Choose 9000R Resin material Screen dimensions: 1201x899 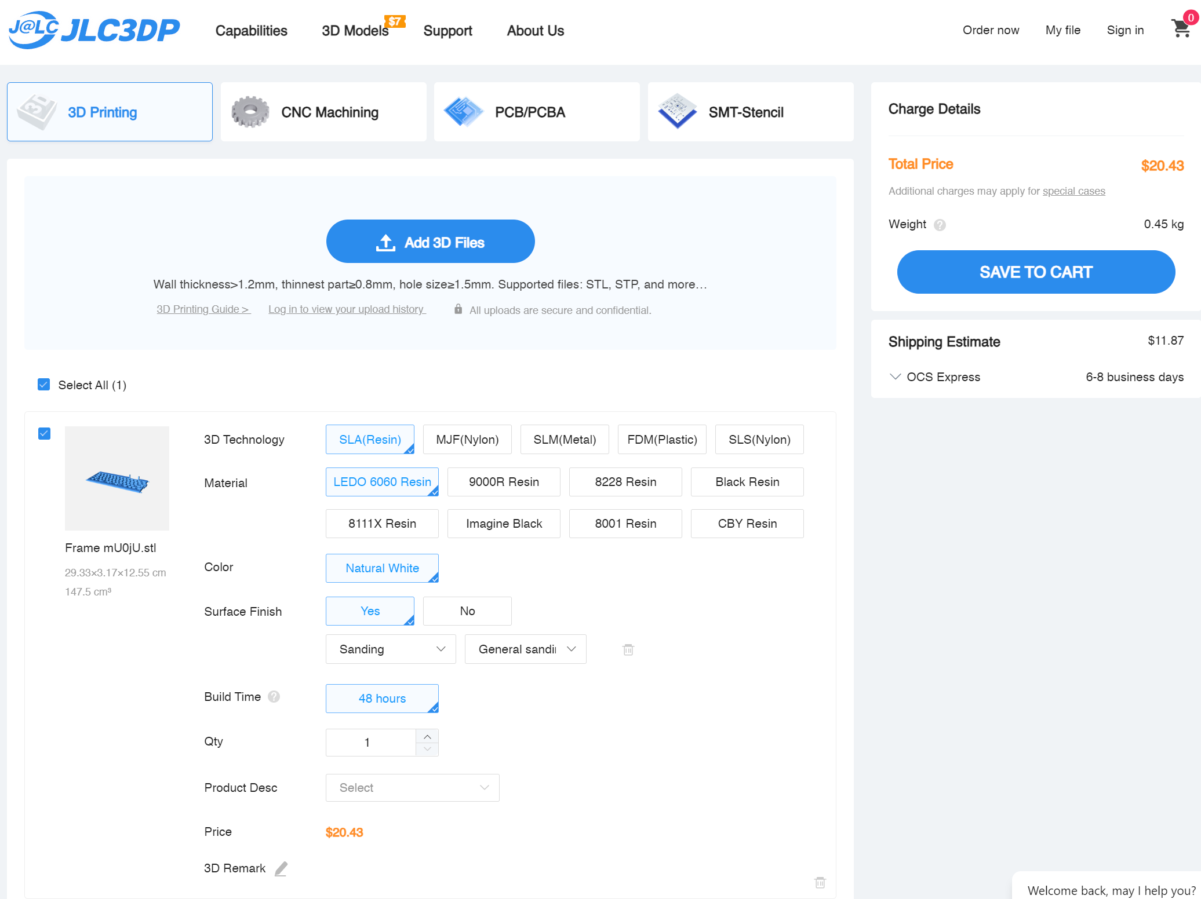[x=504, y=482]
